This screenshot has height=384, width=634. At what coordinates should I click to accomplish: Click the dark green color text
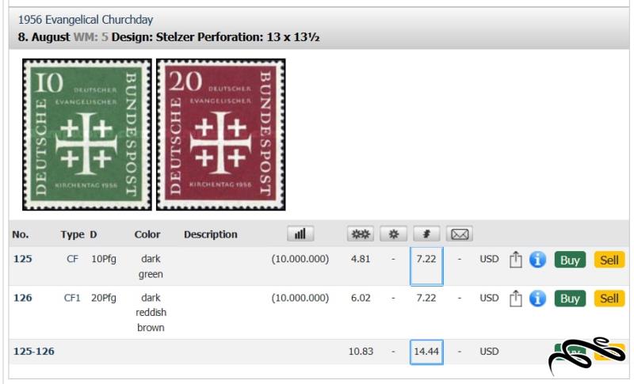tap(151, 267)
